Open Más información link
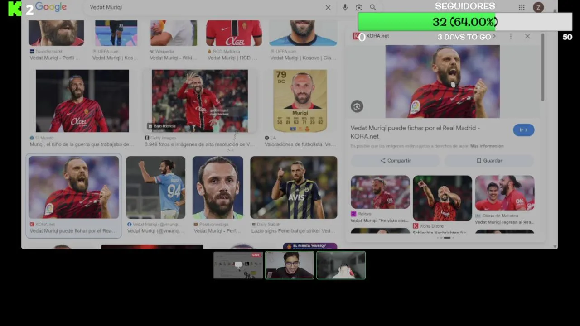580x326 pixels. pos(487,146)
